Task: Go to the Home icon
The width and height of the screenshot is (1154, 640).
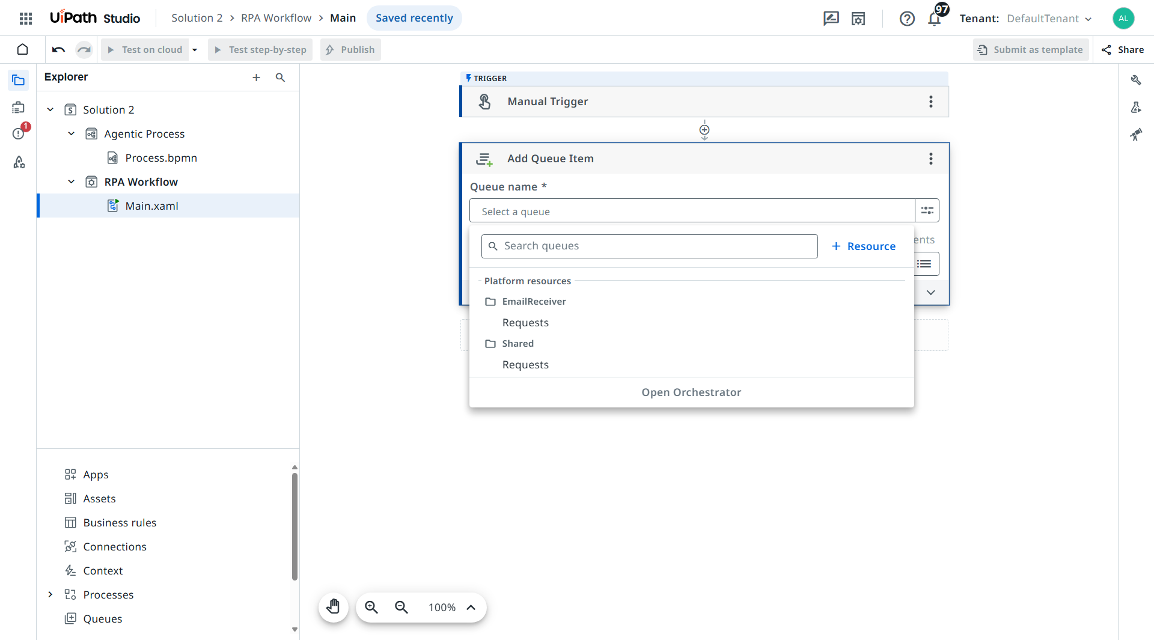Action: (x=22, y=49)
